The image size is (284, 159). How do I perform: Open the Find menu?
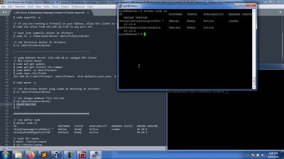coord(30,7)
